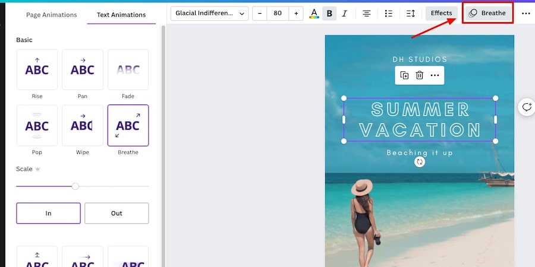This screenshot has width=535, height=267.
Task: Switch to the Text Animations tab
Action: click(x=121, y=15)
